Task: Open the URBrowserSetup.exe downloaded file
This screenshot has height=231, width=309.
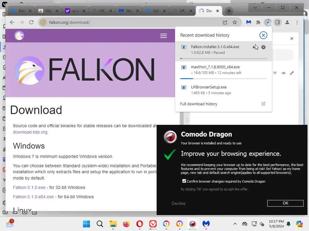Action: (x=224, y=90)
